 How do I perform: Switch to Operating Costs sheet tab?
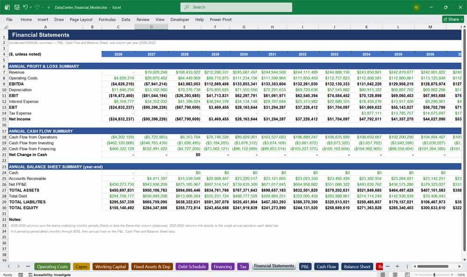tap(52, 267)
